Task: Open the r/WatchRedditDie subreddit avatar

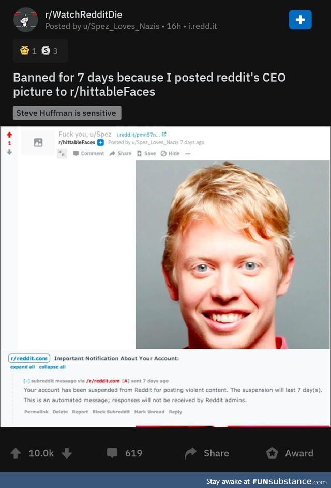Action: [25, 20]
